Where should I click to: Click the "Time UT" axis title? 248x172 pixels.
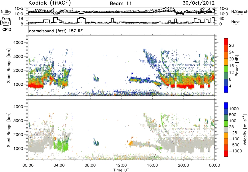pyautogui.click(x=121, y=170)
